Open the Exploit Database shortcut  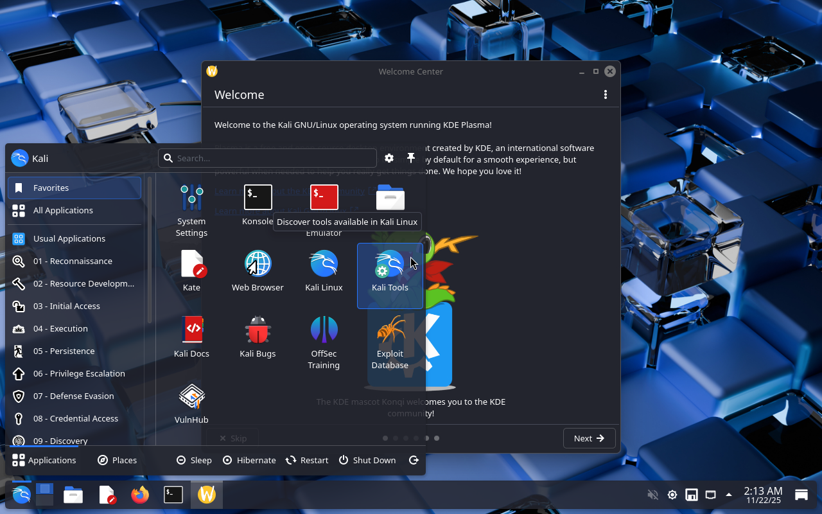390,342
